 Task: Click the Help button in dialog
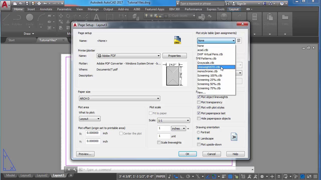click(235, 154)
